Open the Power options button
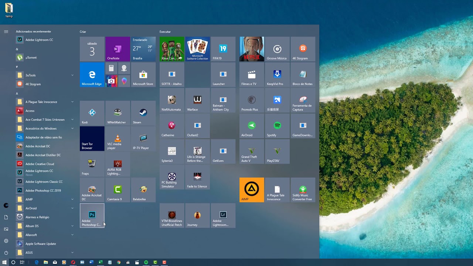The width and height of the screenshot is (473, 266). 6,253
